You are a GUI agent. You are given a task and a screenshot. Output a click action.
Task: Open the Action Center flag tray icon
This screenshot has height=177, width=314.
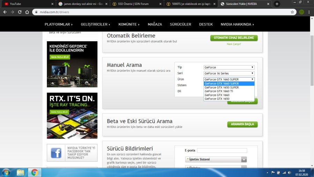pos(273,172)
